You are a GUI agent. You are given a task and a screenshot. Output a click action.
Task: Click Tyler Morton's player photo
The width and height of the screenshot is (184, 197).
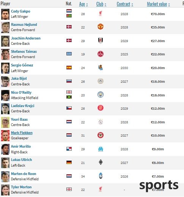point(5,190)
